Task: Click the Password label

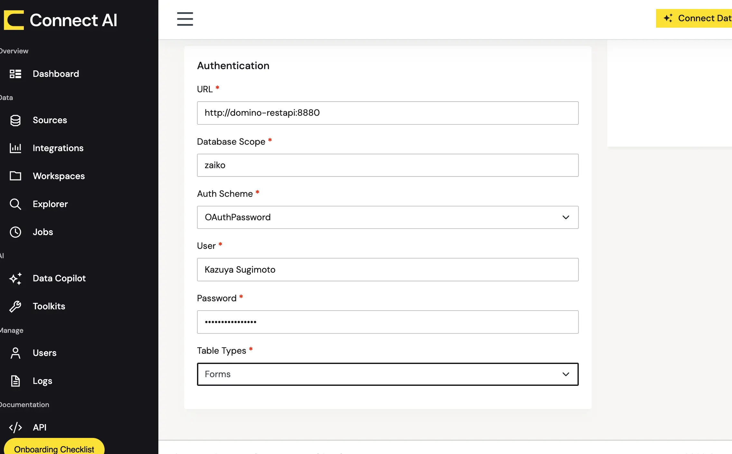Action: point(217,298)
